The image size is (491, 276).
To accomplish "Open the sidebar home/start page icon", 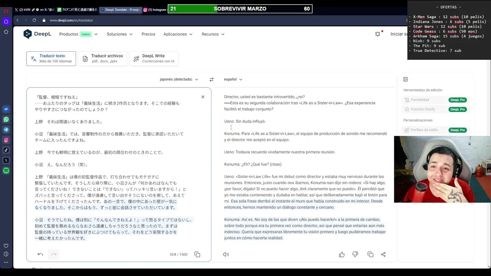I will [6, 21].
